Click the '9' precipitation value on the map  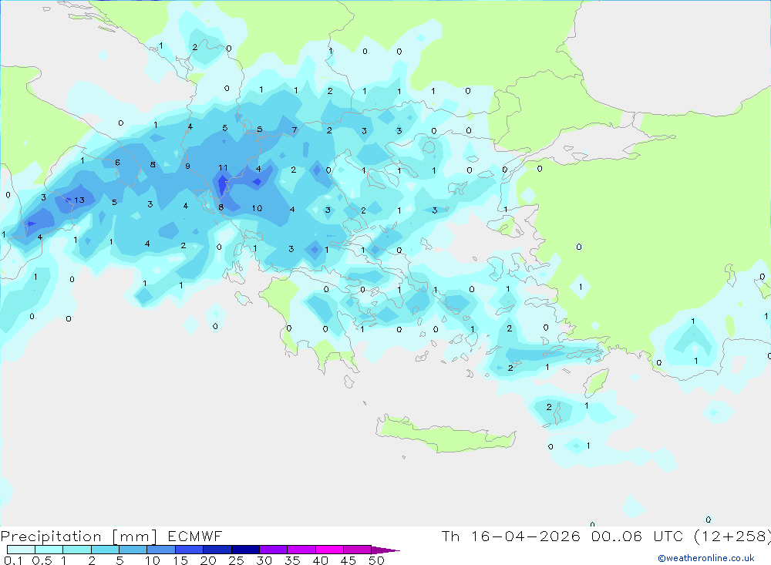[187, 166]
